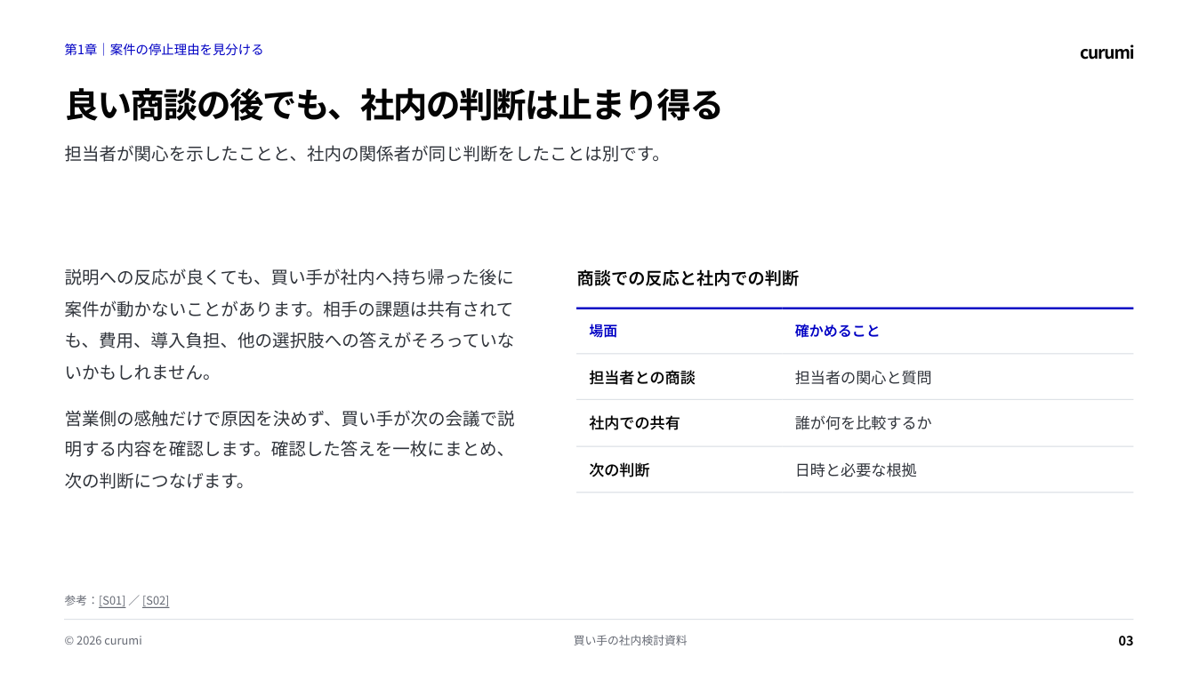Select the cell 次の判断
1199x673 pixels.
pos(619,470)
